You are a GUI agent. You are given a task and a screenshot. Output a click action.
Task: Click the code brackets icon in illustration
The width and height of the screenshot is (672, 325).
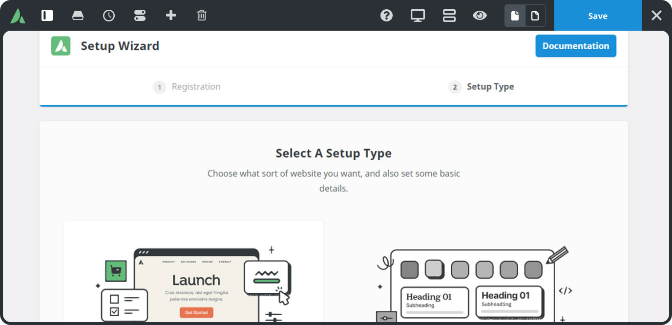566,291
